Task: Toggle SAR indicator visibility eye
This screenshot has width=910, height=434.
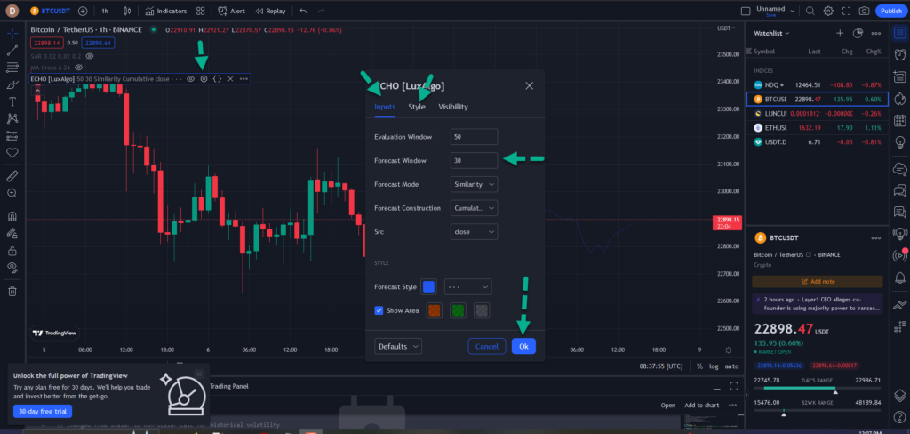Action: click(90, 56)
